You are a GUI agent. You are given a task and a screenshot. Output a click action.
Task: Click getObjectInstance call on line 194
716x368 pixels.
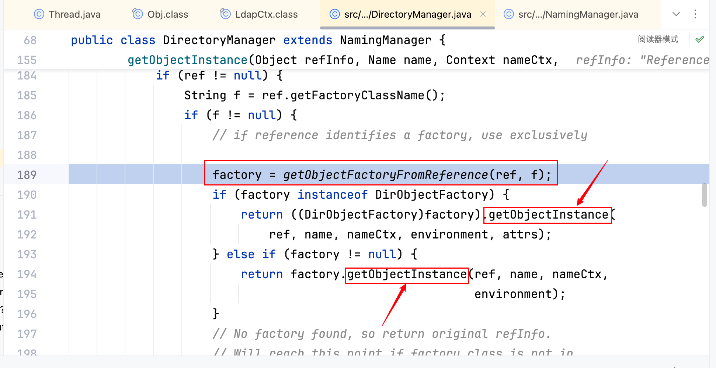tap(407, 275)
